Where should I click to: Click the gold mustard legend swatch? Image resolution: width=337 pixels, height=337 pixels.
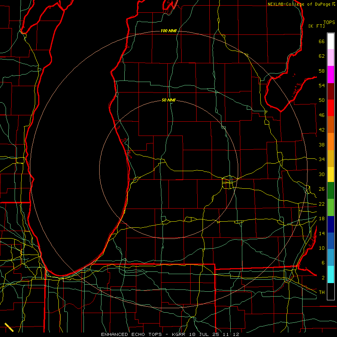pyautogui.click(x=331, y=158)
